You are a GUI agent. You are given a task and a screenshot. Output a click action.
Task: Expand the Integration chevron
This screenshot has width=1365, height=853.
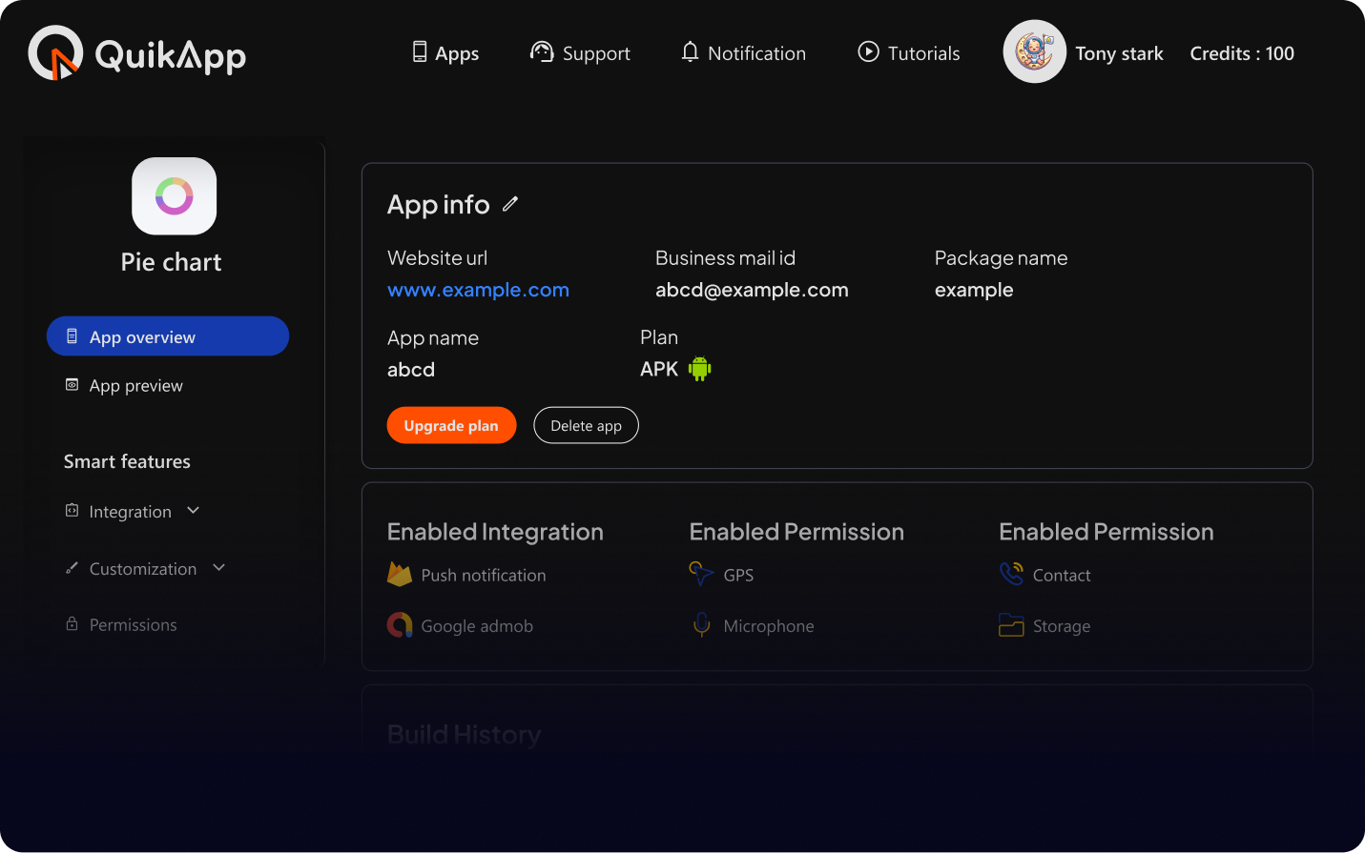pyautogui.click(x=194, y=511)
